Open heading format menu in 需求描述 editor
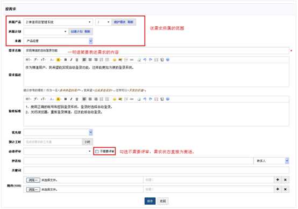 pos(28,59)
